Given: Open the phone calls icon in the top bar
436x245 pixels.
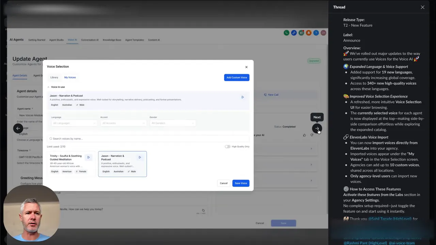Looking at the screenshot, I should coord(286,33).
